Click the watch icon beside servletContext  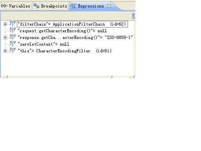click(x=13, y=44)
